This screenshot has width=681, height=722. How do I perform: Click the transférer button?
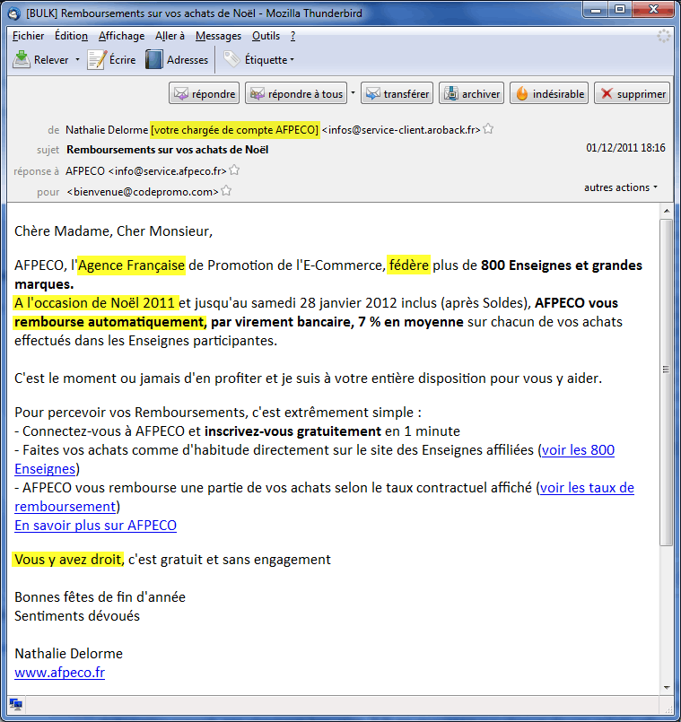coord(397,93)
